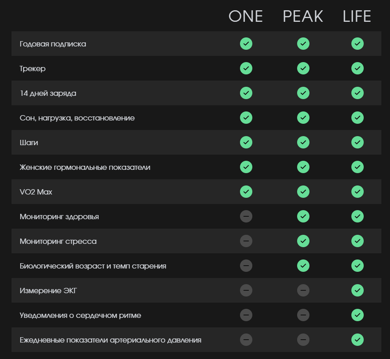Select the PEAK plan column header

(x=303, y=16)
